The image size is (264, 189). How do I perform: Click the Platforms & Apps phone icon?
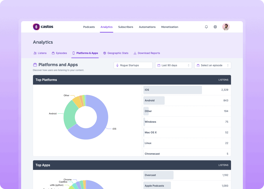click(74, 53)
